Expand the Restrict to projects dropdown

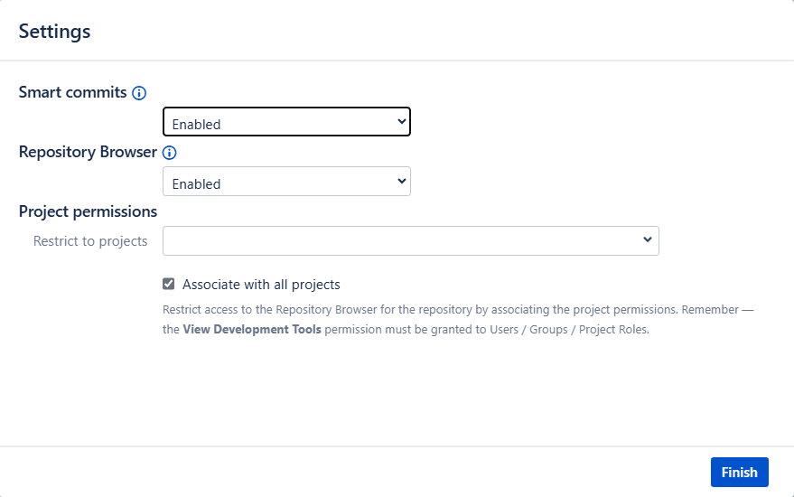click(410, 240)
